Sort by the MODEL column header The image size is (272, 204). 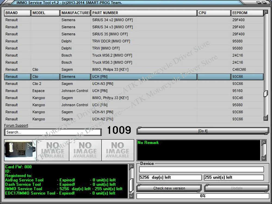pyautogui.click(x=45, y=13)
